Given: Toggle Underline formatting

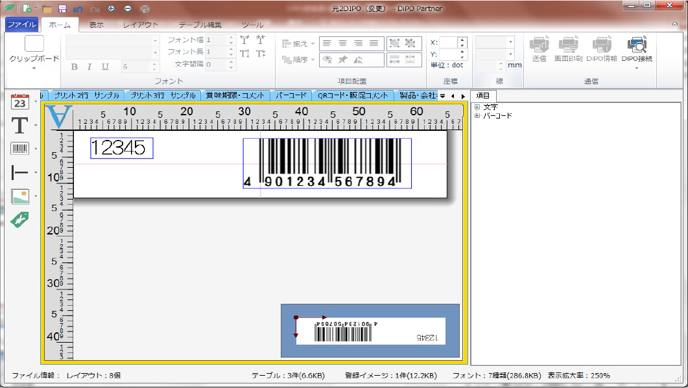Looking at the screenshot, I should pos(105,67).
